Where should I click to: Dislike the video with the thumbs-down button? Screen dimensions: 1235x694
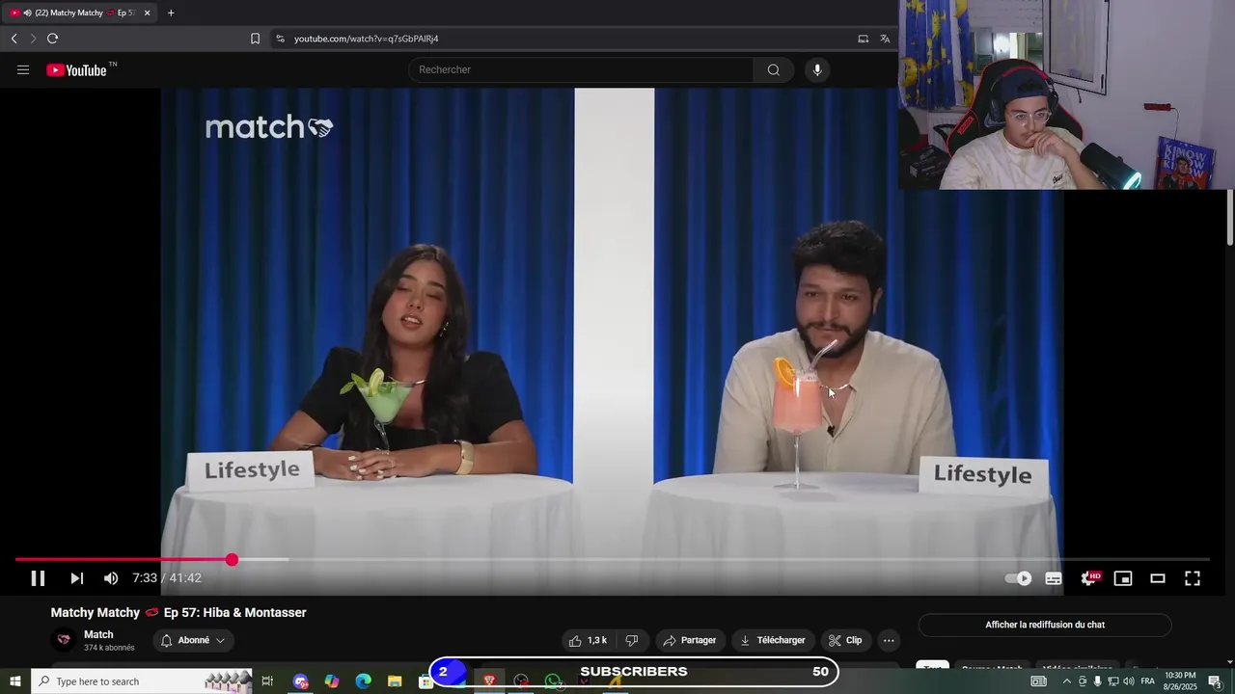pyautogui.click(x=632, y=640)
